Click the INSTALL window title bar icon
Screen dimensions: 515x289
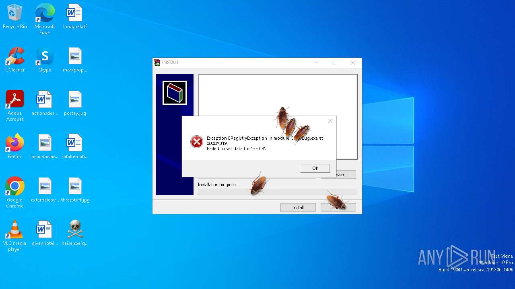coord(157,63)
